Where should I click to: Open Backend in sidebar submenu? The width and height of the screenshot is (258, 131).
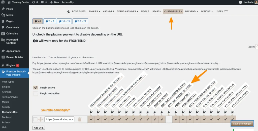click(x=7, y=117)
